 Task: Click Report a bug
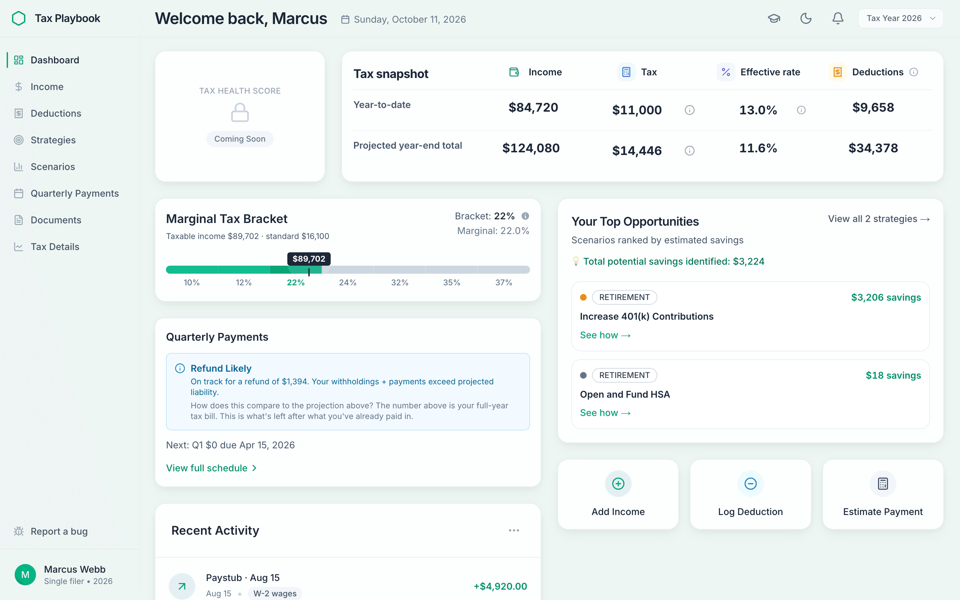(51, 531)
